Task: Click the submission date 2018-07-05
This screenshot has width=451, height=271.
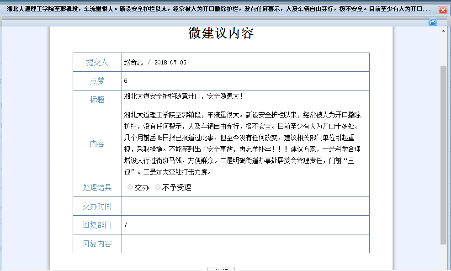Action: pyautogui.click(x=170, y=62)
